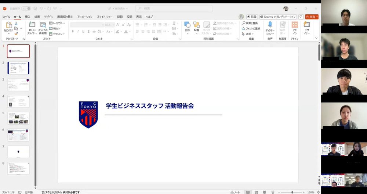Open the Insert (挿入) ribbon tab

point(28,17)
